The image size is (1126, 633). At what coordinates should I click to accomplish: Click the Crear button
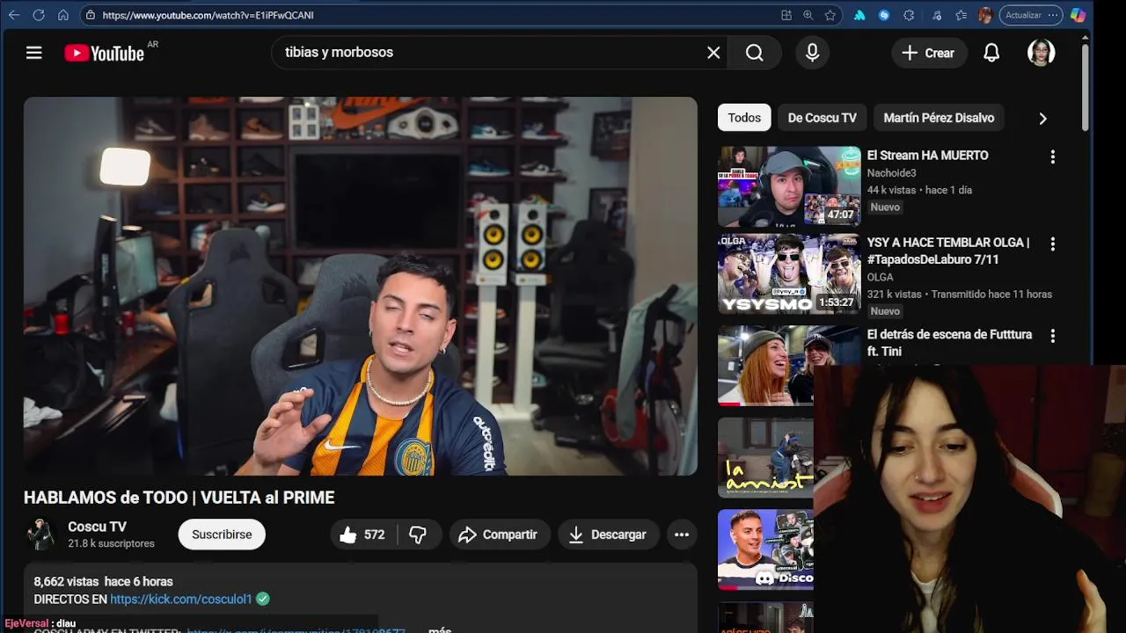pos(929,53)
